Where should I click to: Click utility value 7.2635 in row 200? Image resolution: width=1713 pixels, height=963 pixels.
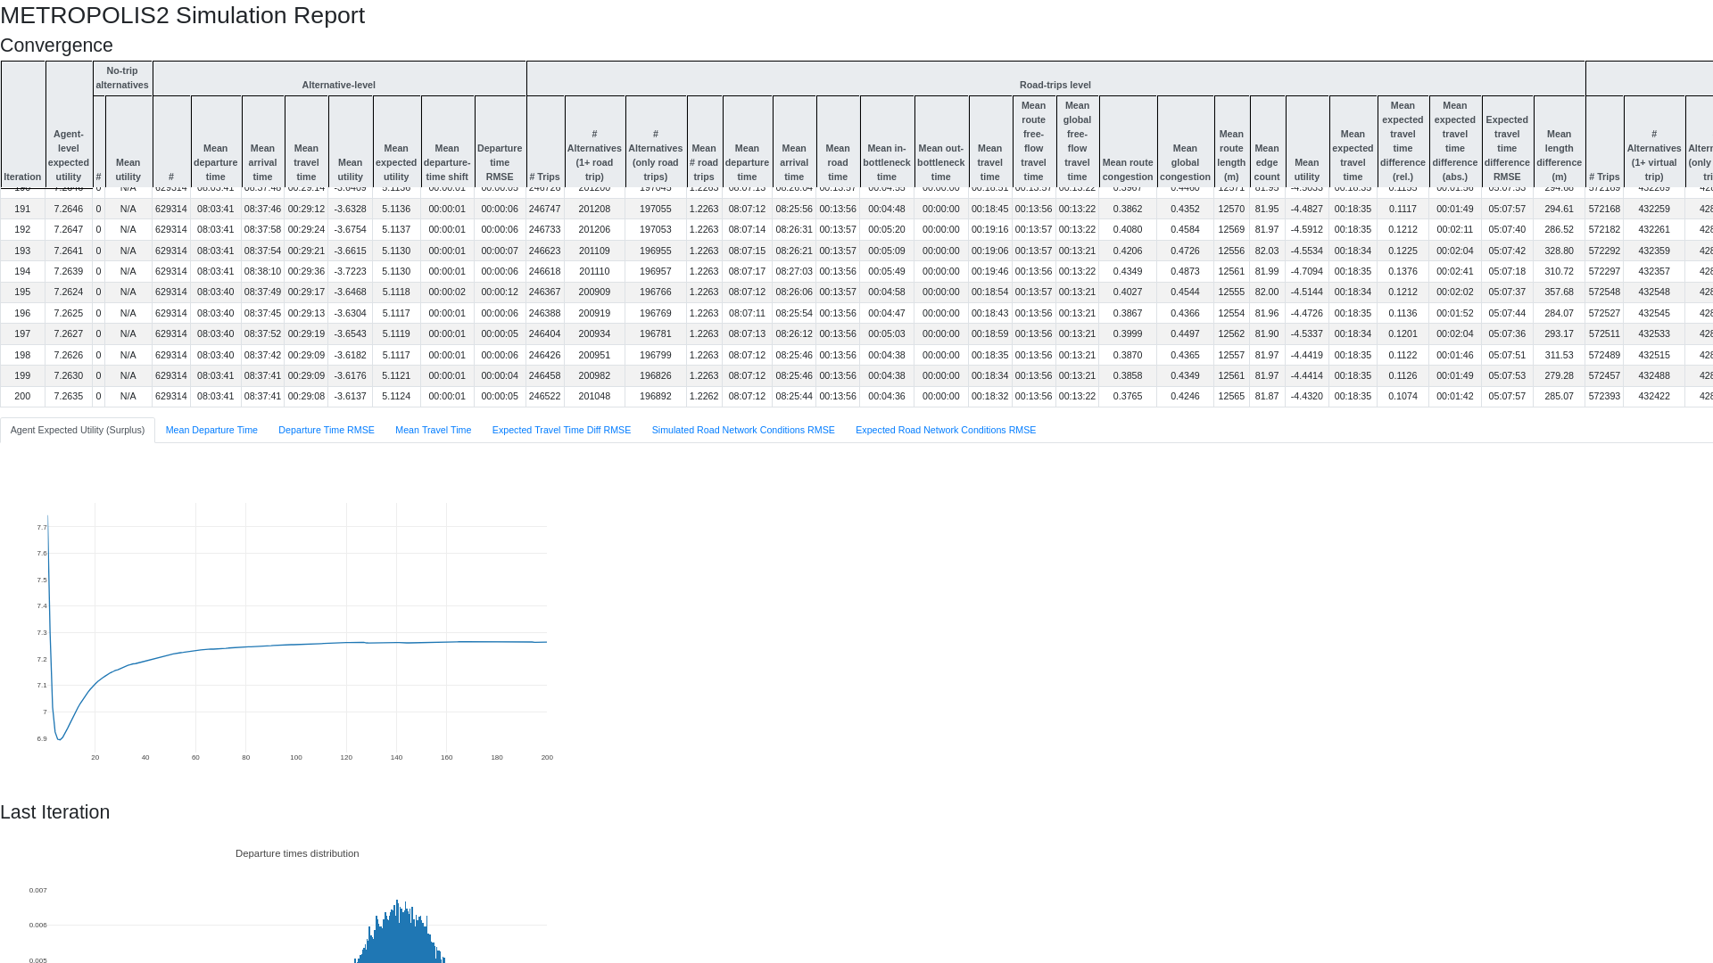tap(69, 396)
